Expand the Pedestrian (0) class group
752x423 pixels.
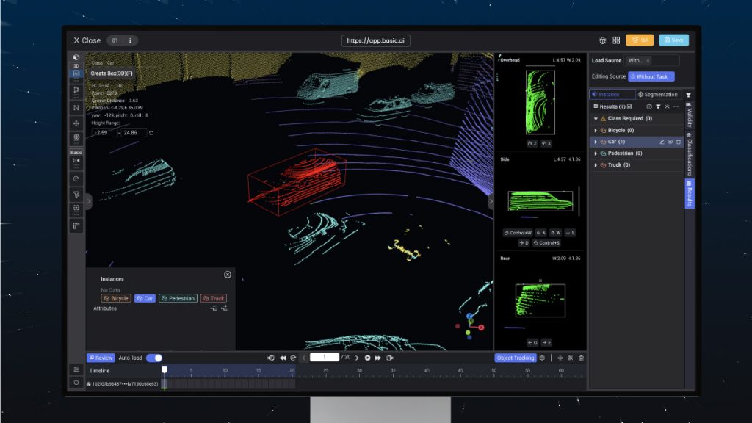pos(596,153)
